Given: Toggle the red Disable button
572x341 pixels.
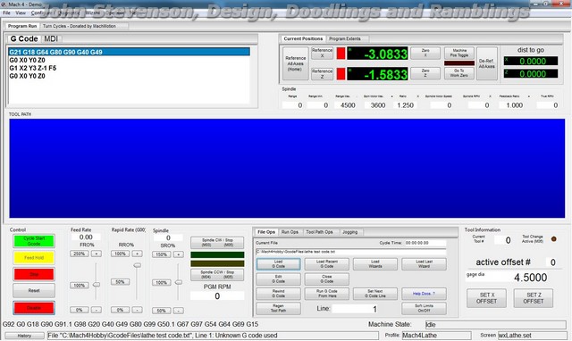Looking at the screenshot, I should coord(34,308).
